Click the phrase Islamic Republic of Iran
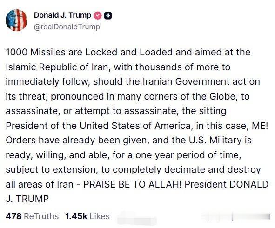Viewport: 275px width, 228px height. click(x=57, y=67)
